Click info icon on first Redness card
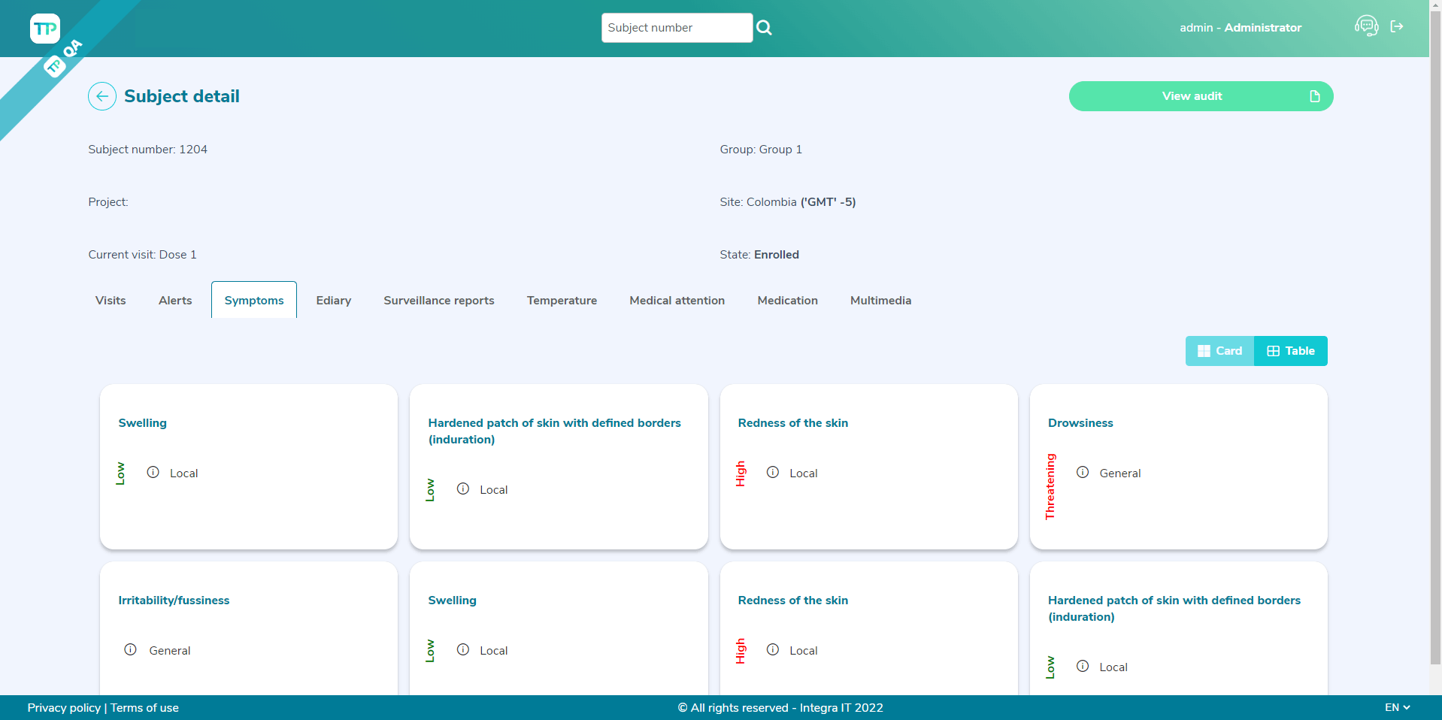 click(x=773, y=472)
